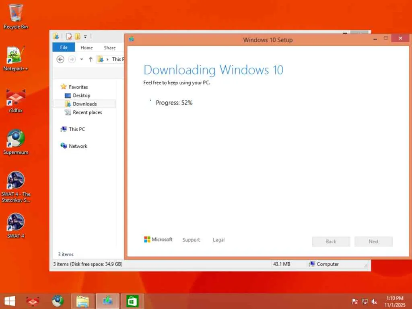Open the Recycle Bin desktop icon
The width and height of the screenshot is (412, 309).
[x=16, y=16]
